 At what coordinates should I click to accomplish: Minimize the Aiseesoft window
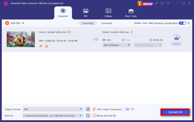pos(178,3)
